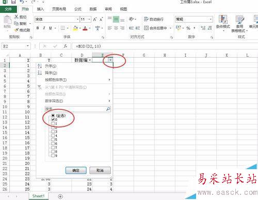Screen dimensions: 258x200
Task: Click merge and center button
Action: [x=156, y=28]
